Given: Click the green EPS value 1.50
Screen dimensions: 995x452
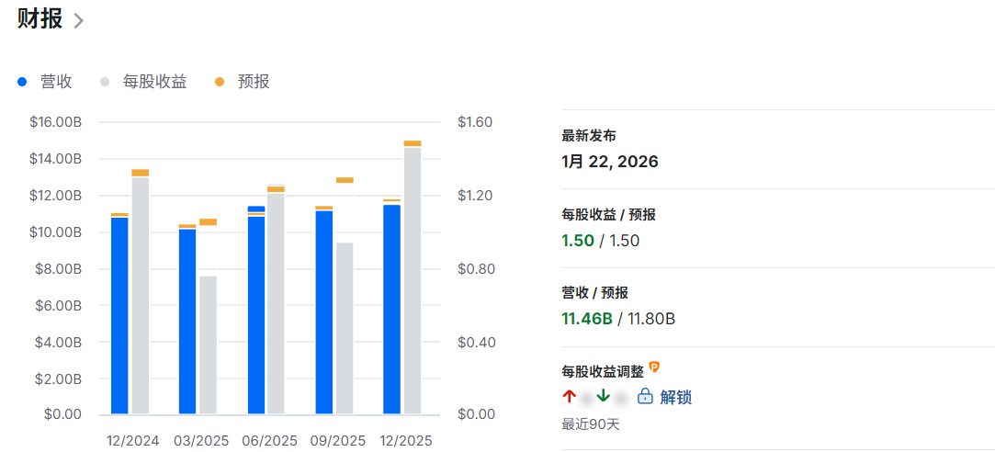Looking at the screenshot, I should (x=578, y=241).
